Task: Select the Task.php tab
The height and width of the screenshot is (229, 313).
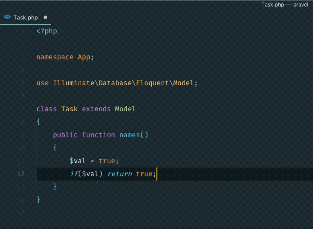Action: pyautogui.click(x=26, y=18)
